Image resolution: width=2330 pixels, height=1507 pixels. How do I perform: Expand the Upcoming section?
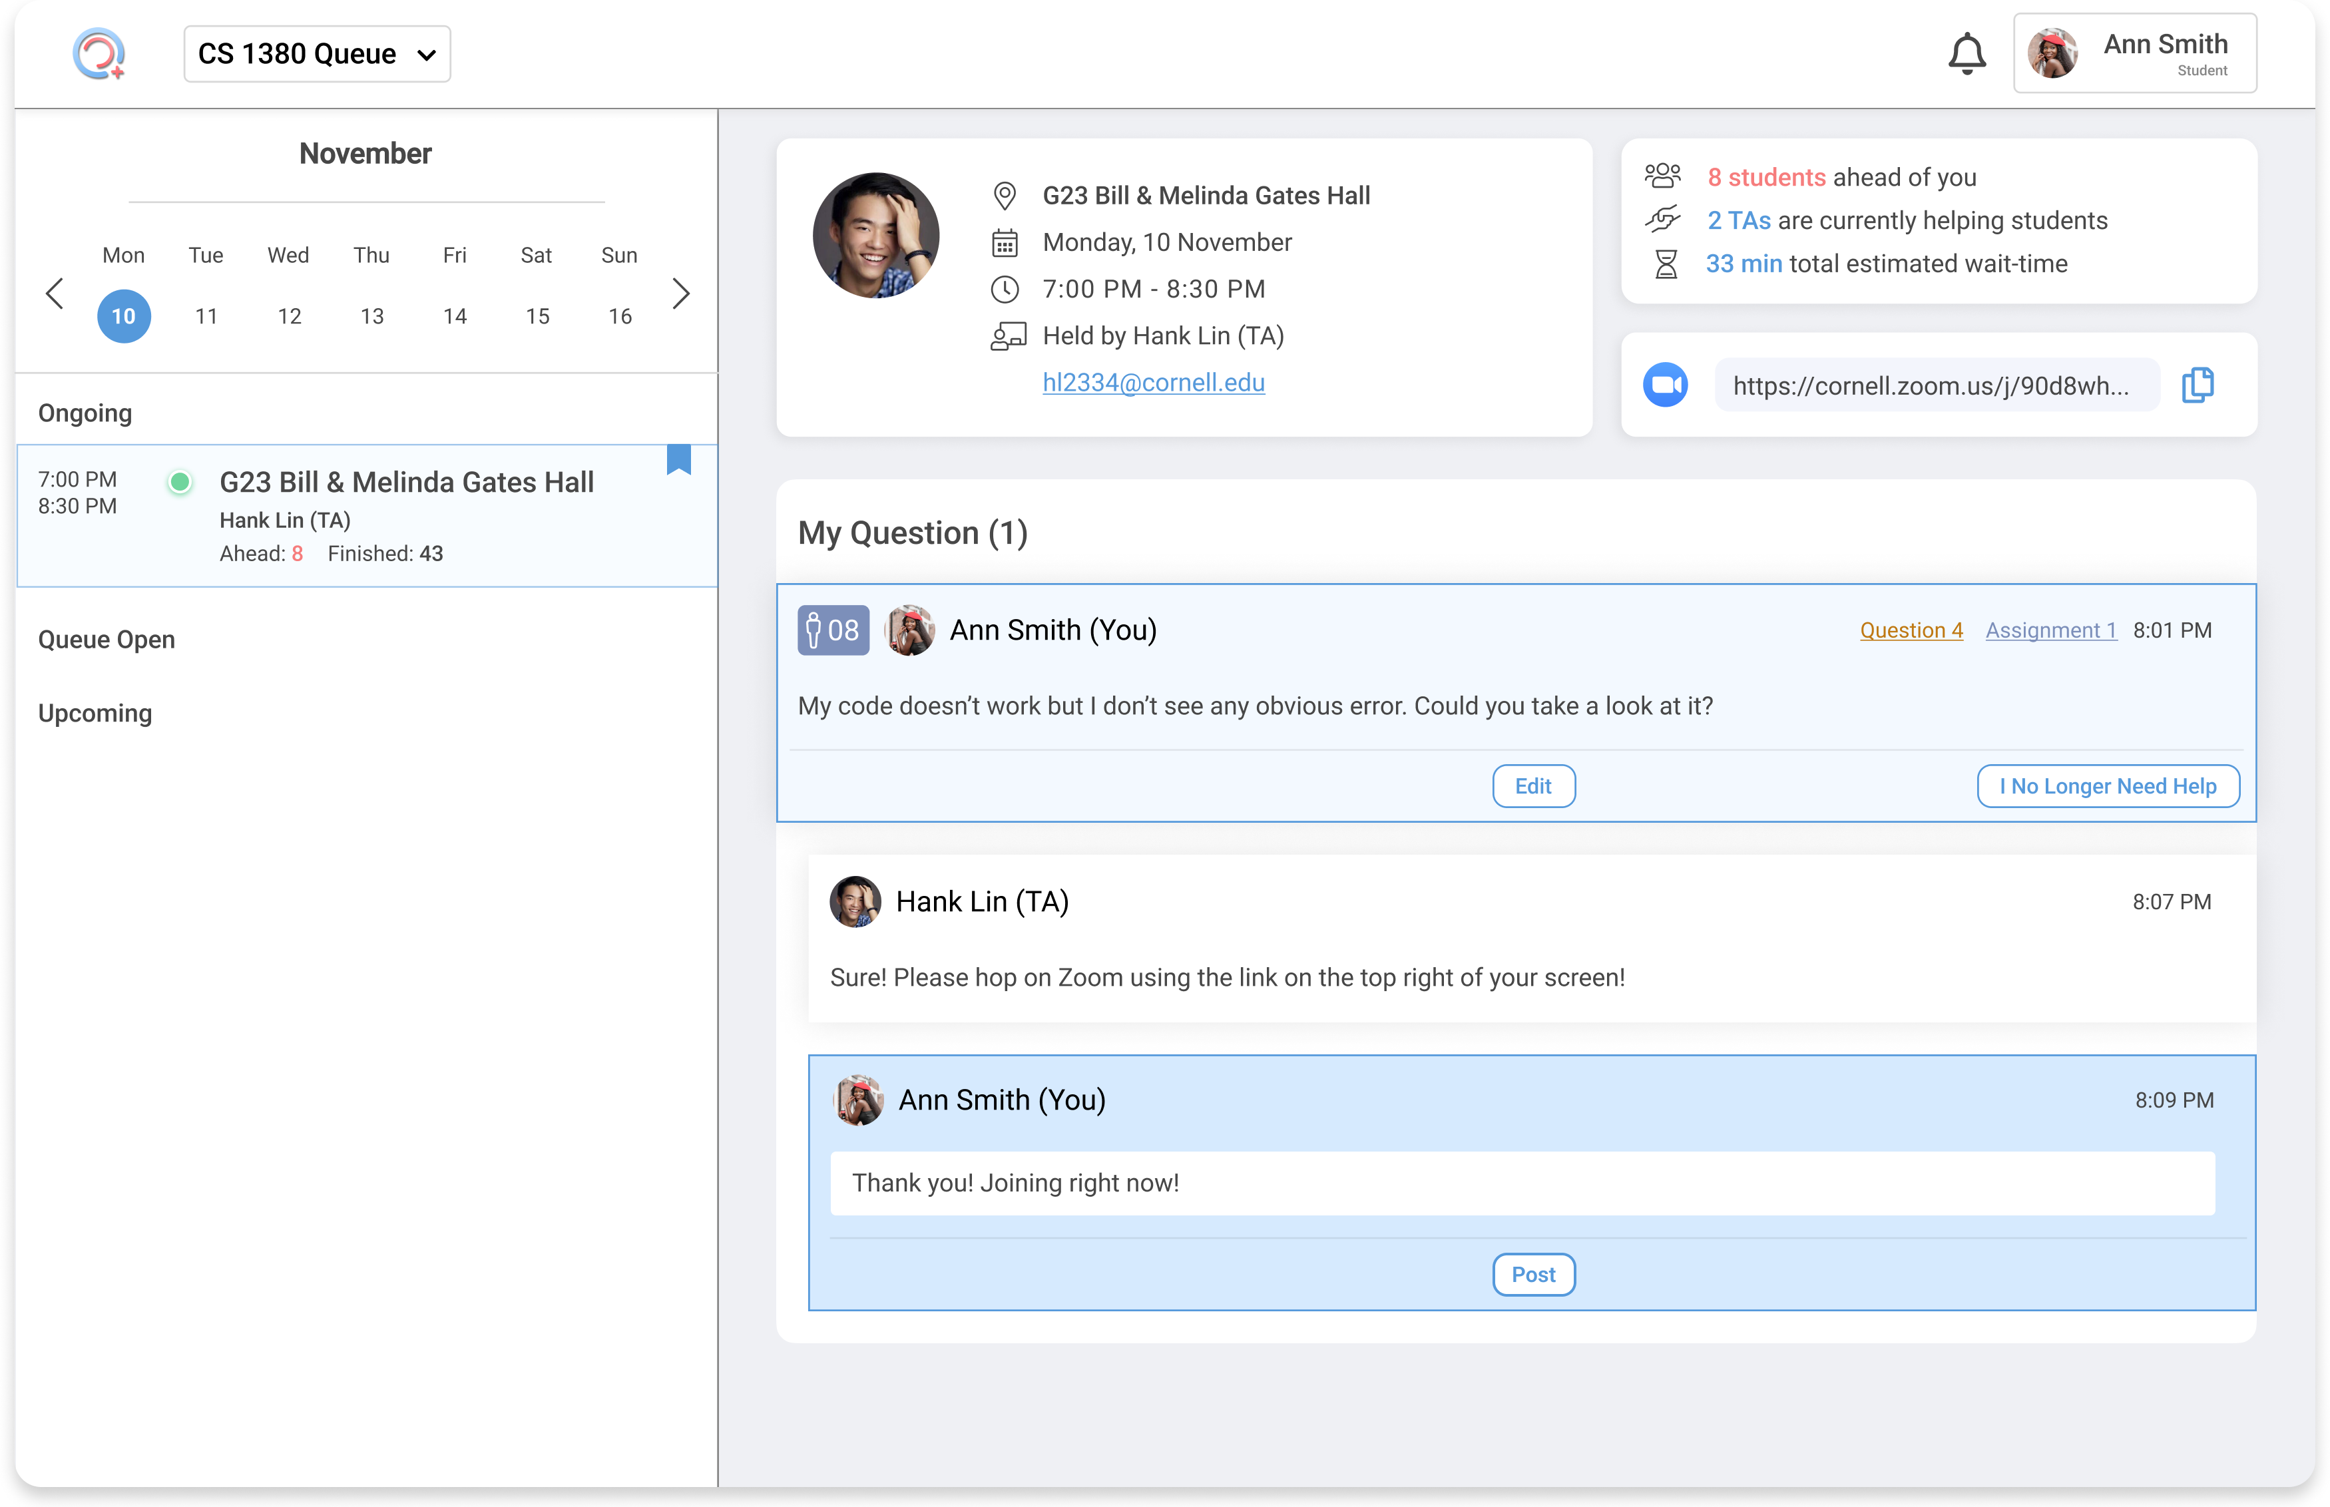point(95,714)
